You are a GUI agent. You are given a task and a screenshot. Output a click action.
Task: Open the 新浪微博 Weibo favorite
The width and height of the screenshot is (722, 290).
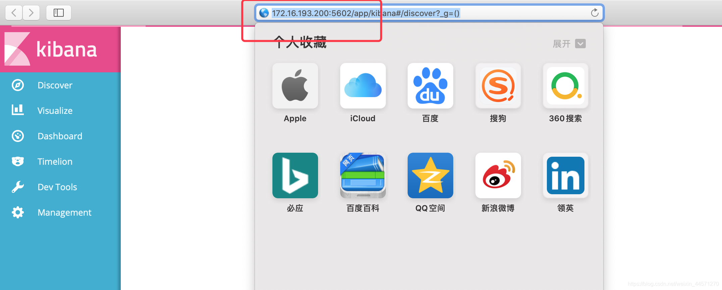(498, 175)
